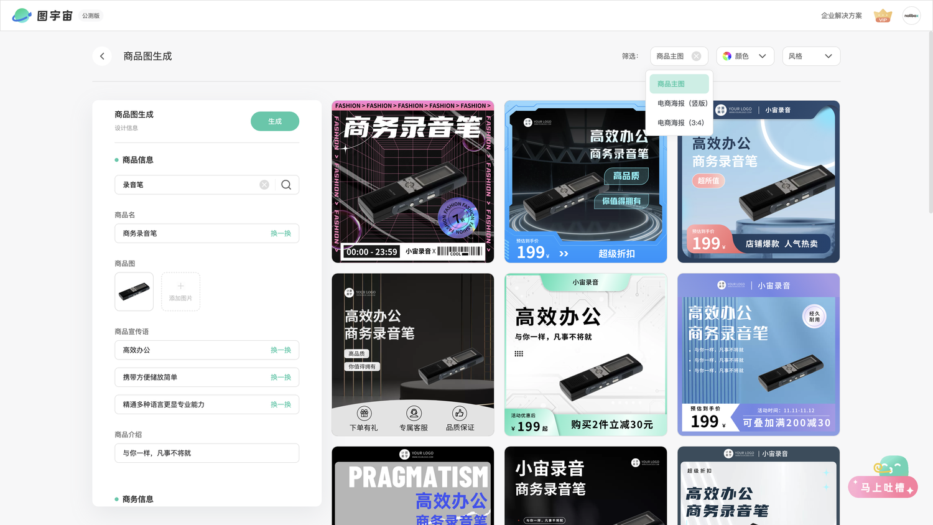Viewport: 933px width, 525px height.
Task: Open the purple 可叠加满200减30 template
Action: (758, 355)
